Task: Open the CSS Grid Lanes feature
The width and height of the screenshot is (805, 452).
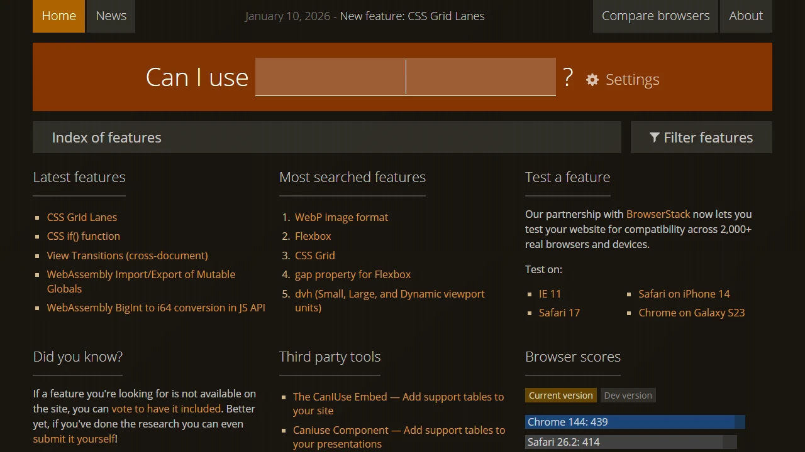Action: 82,217
